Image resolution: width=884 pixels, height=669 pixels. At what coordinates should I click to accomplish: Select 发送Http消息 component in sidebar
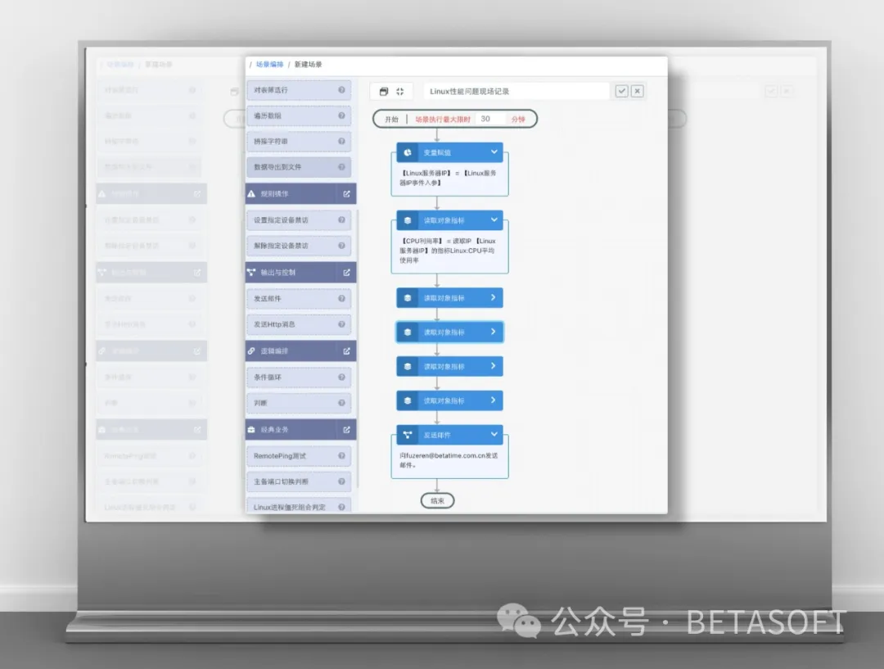pyautogui.click(x=299, y=324)
